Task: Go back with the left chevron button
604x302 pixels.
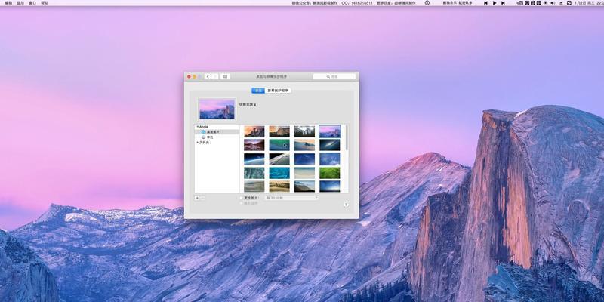Action: [x=208, y=77]
